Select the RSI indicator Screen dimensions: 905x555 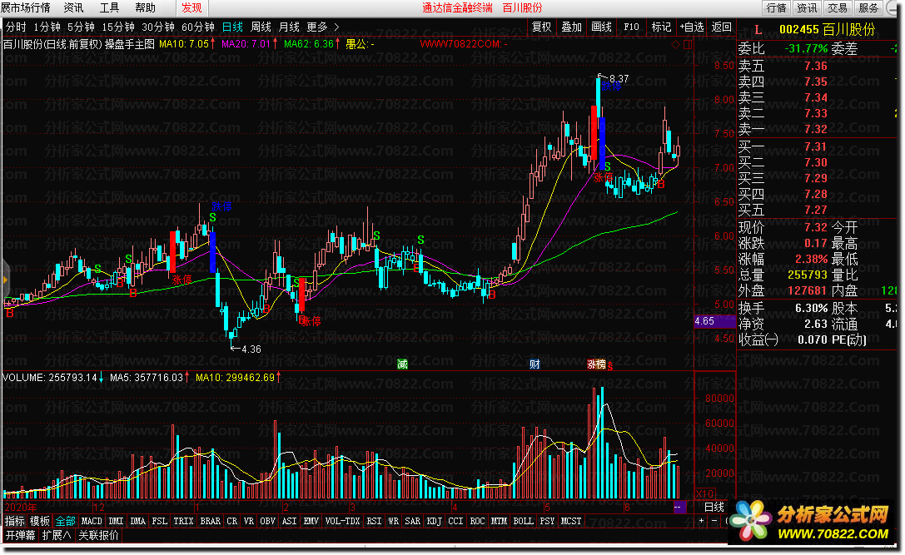tap(374, 521)
